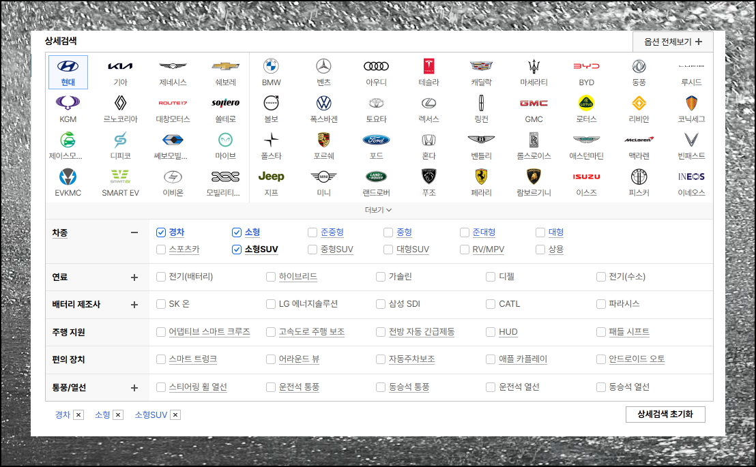Pick the Renault Korea (르노코리아) logo
The image size is (756, 467).
tap(120, 103)
